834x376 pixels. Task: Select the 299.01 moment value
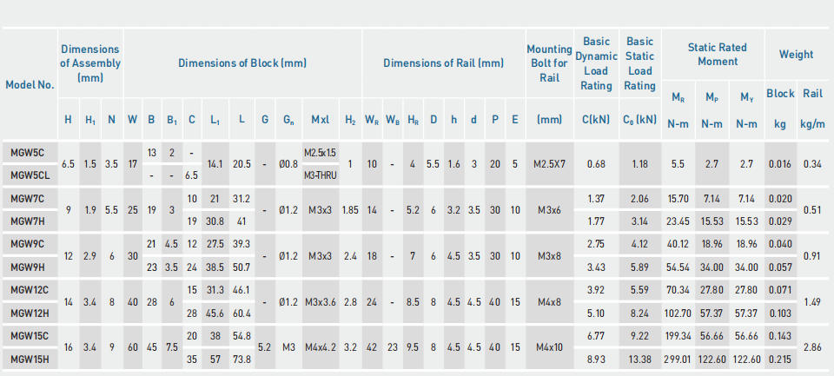click(678, 359)
